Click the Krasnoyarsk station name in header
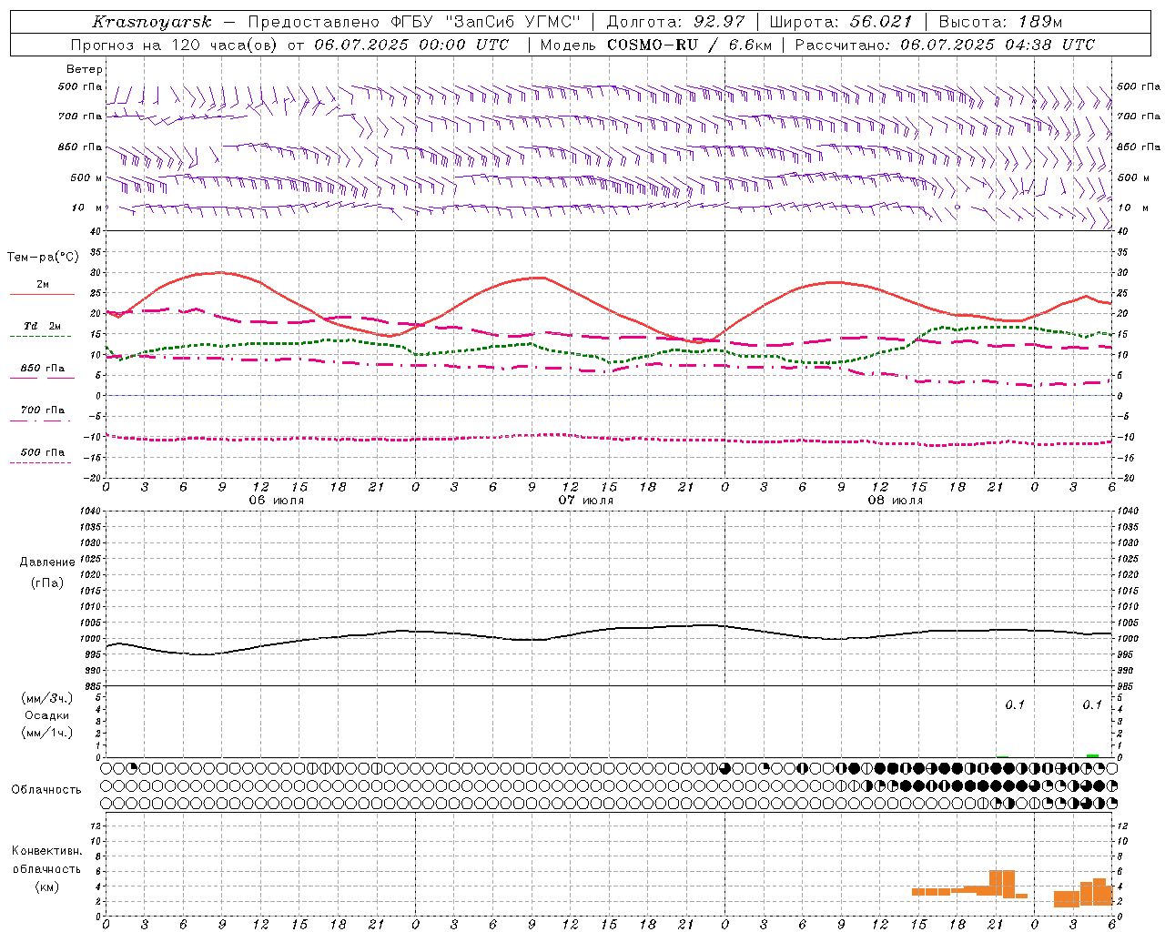Image resolution: width=1165 pixels, height=932 pixels. (152, 22)
